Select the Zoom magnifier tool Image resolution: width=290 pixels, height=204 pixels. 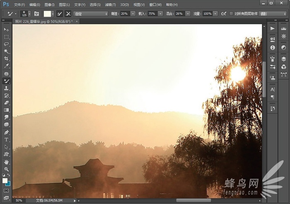pyautogui.click(x=6, y=169)
